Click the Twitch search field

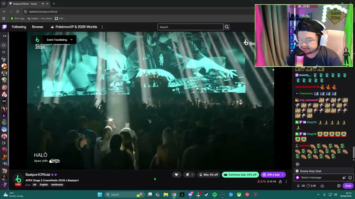pos(190,27)
